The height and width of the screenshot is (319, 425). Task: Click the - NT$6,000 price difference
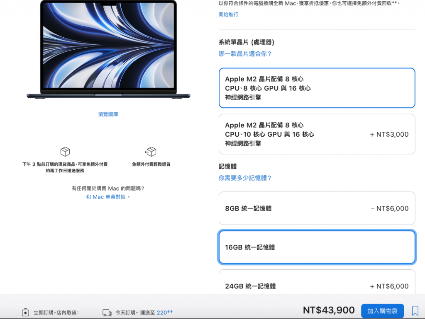click(390, 209)
